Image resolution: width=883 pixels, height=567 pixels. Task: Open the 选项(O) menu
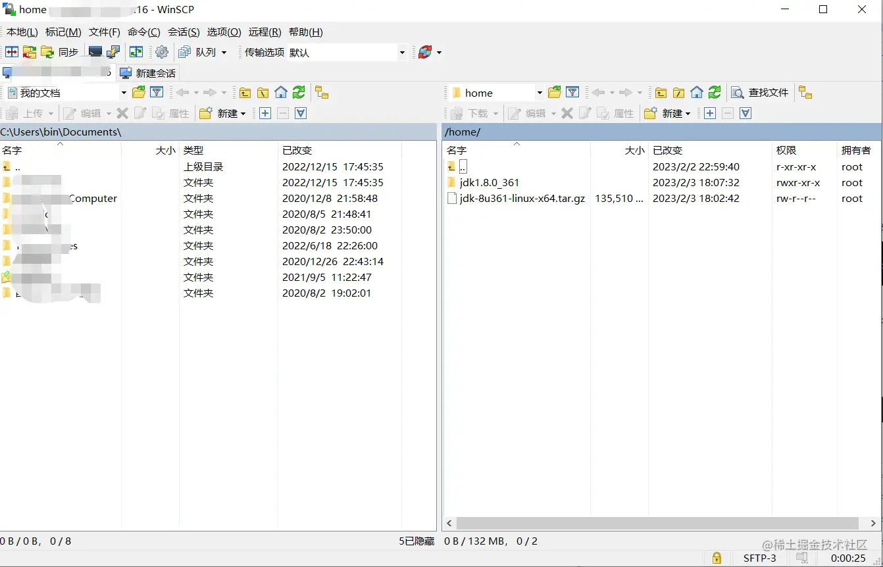click(x=224, y=32)
